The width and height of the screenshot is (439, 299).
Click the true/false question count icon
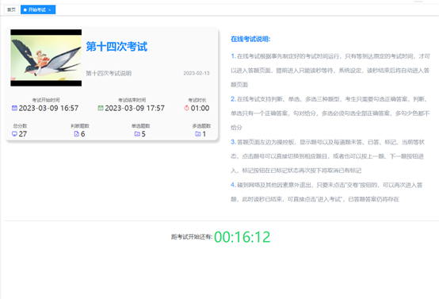click(x=76, y=134)
